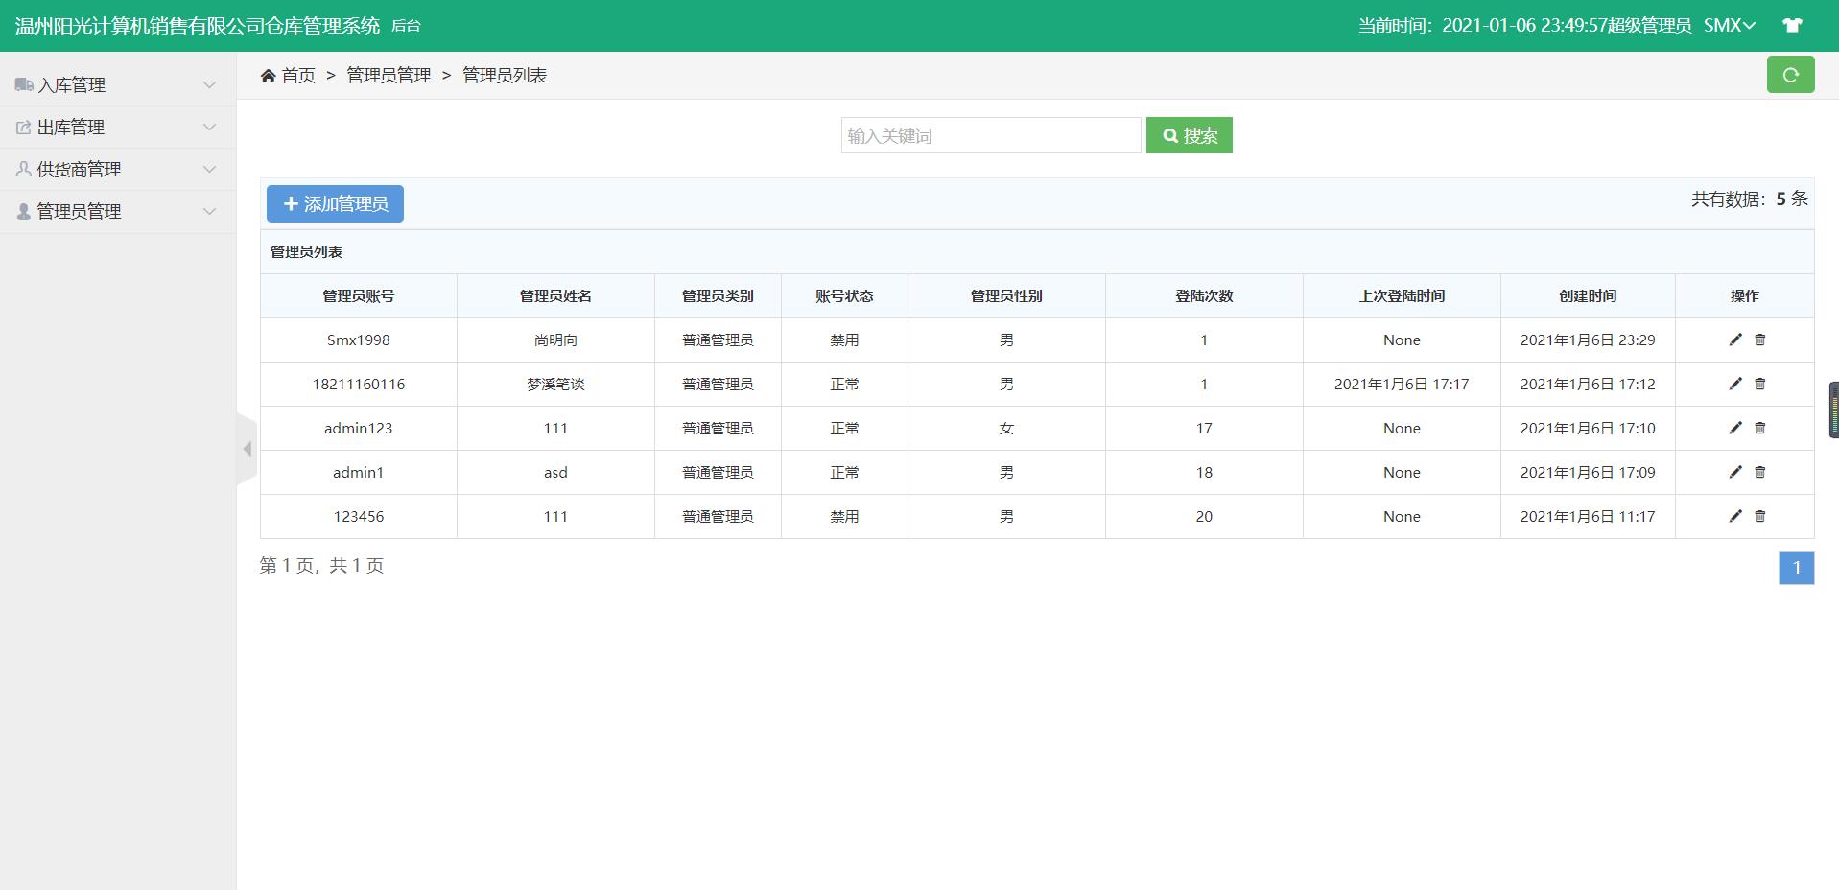Screen dimensions: 1839x890
Task: Open 管理员管理 sidebar menu
Action: pos(118,211)
